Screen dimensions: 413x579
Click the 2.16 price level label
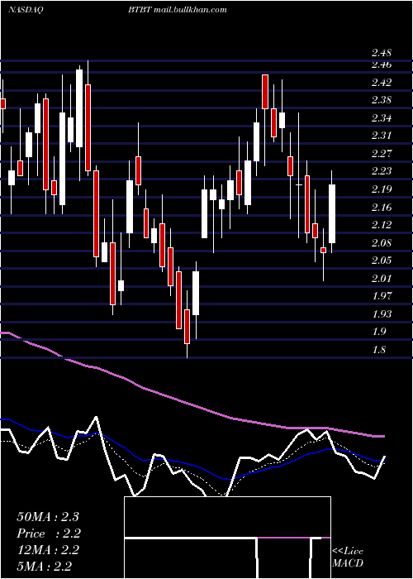coord(381,207)
